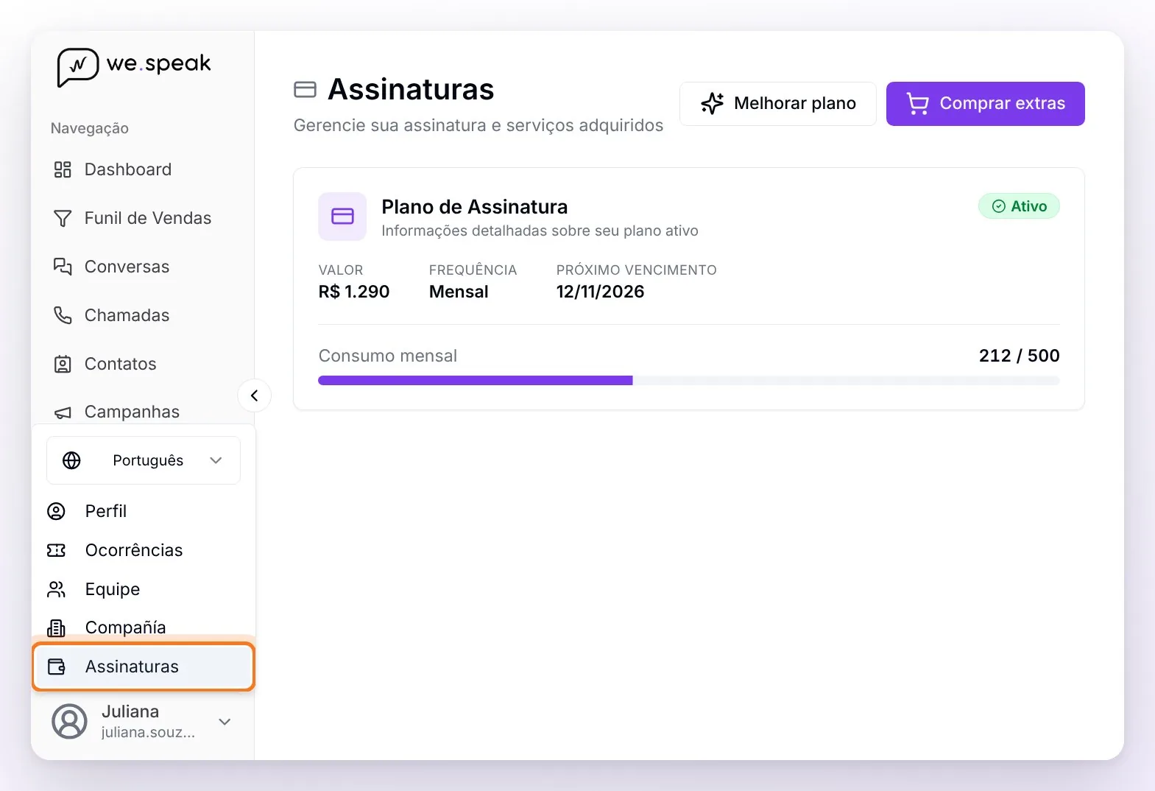
Task: Go to Equipe page
Action: click(144, 589)
